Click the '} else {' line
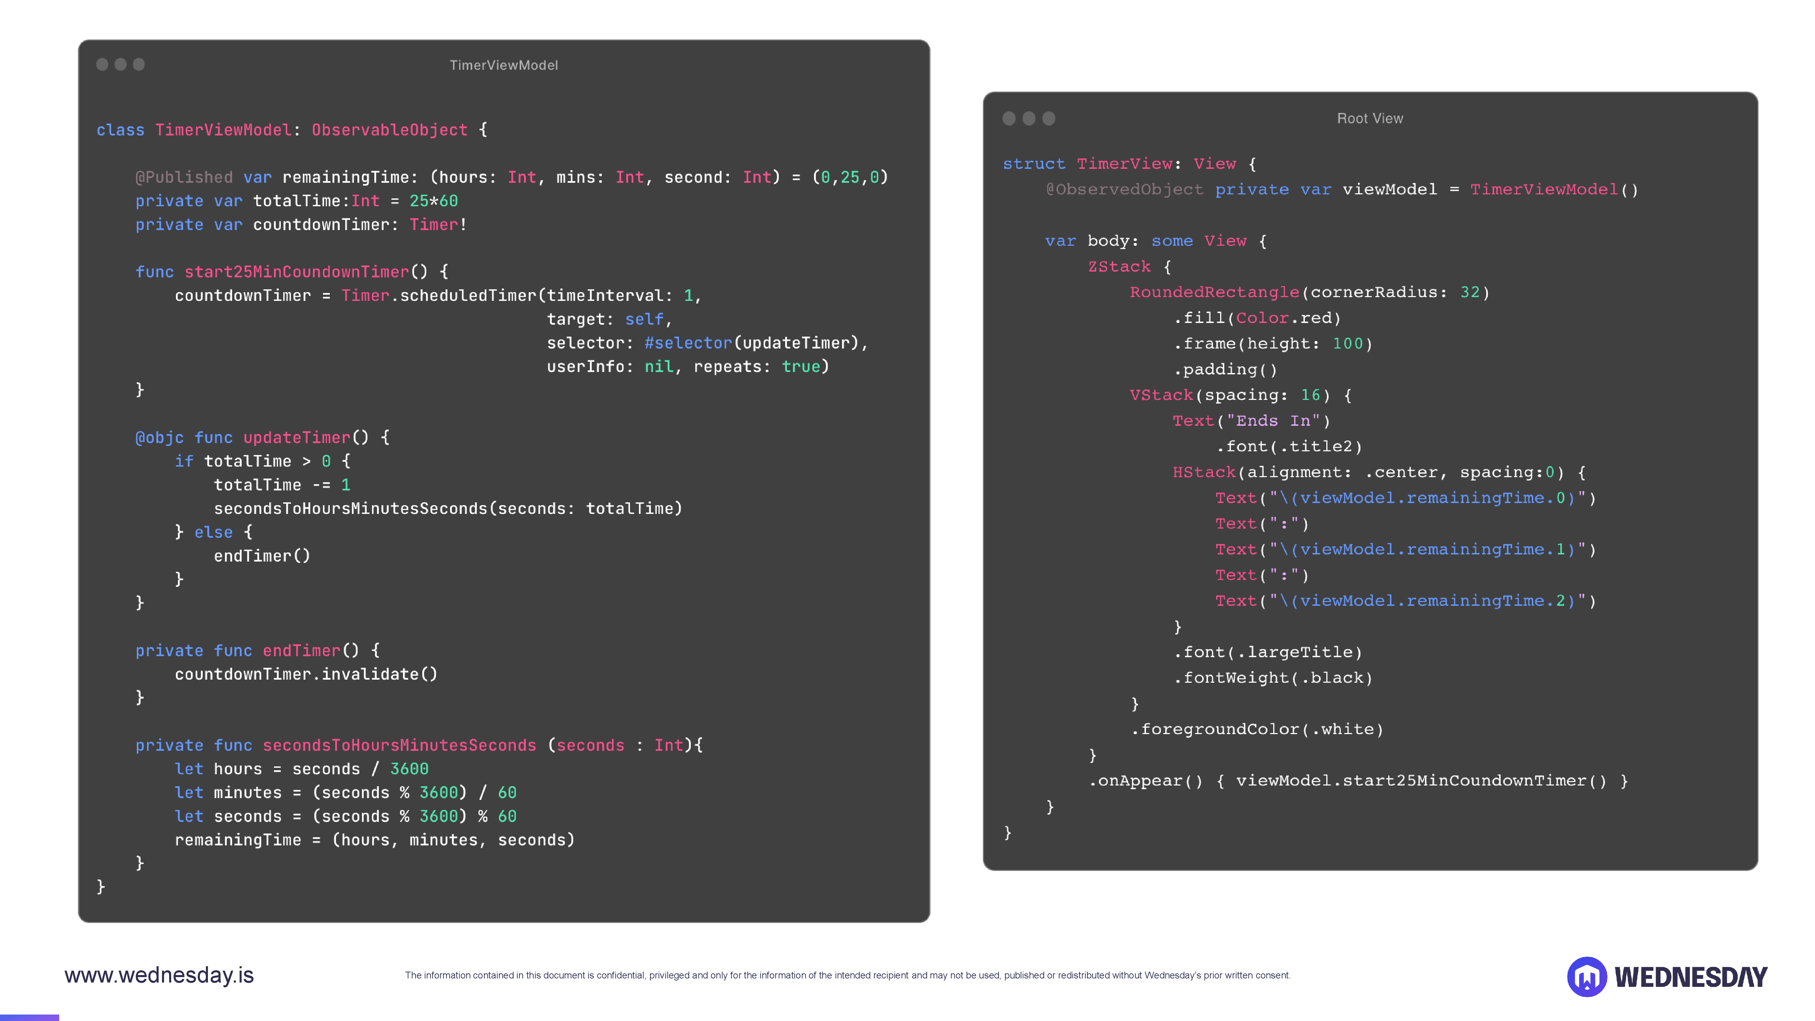1815x1021 pixels. (213, 533)
